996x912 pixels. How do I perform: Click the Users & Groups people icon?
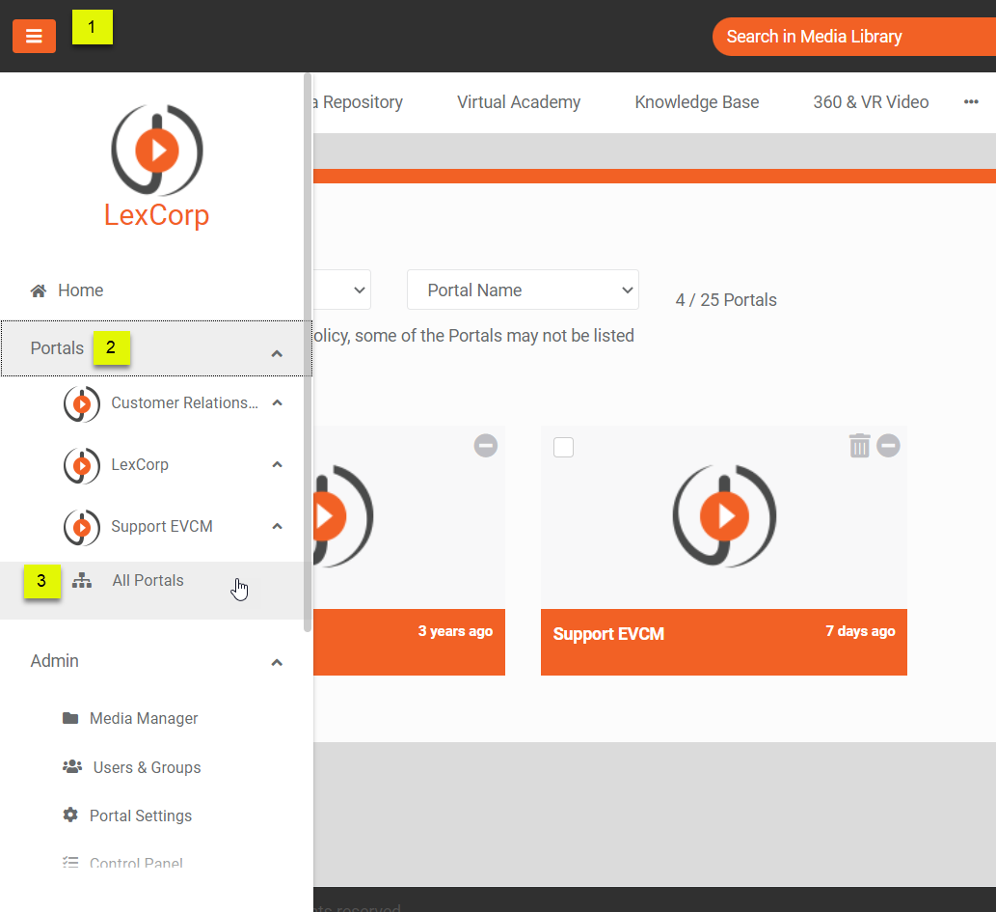72,767
